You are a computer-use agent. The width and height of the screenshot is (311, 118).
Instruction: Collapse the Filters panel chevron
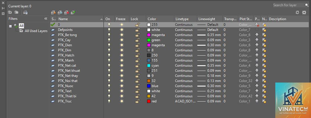[46, 19]
